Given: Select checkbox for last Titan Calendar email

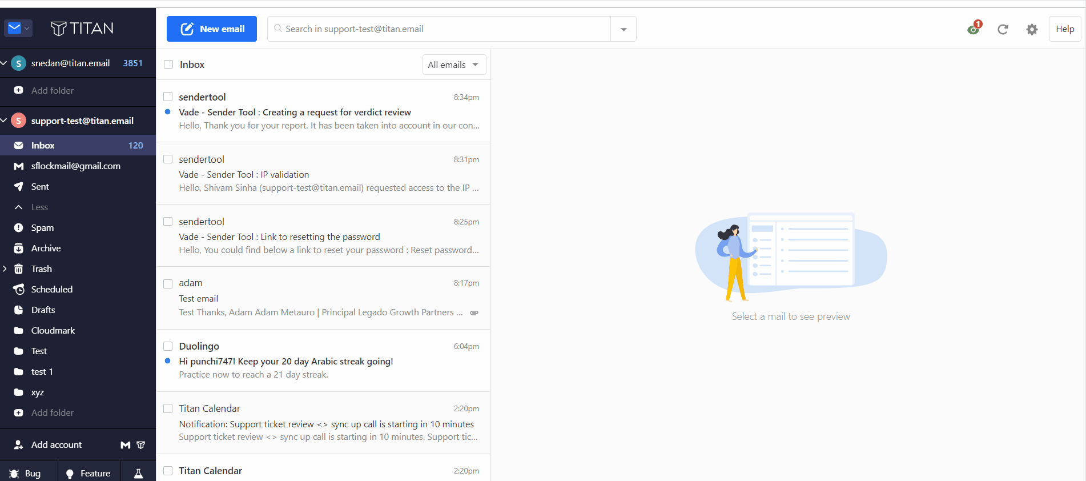Looking at the screenshot, I should [168, 471].
